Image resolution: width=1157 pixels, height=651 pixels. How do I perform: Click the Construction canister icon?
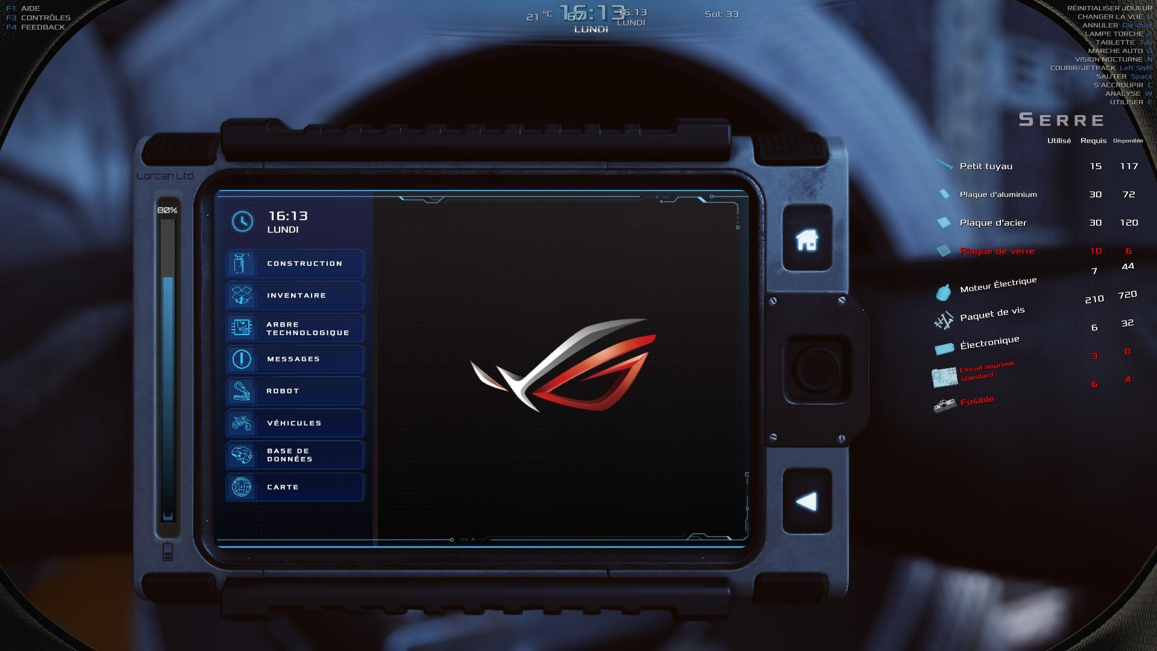241,263
